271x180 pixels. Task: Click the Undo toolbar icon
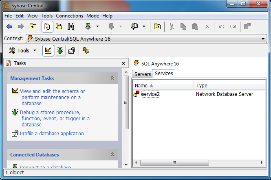pyautogui.click(x=221, y=26)
